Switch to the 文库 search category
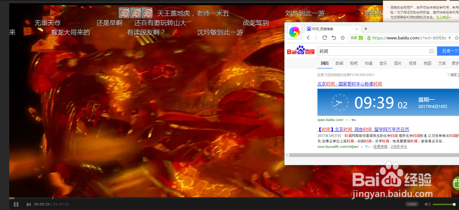Screen dimensions: 459x210 point(442,63)
